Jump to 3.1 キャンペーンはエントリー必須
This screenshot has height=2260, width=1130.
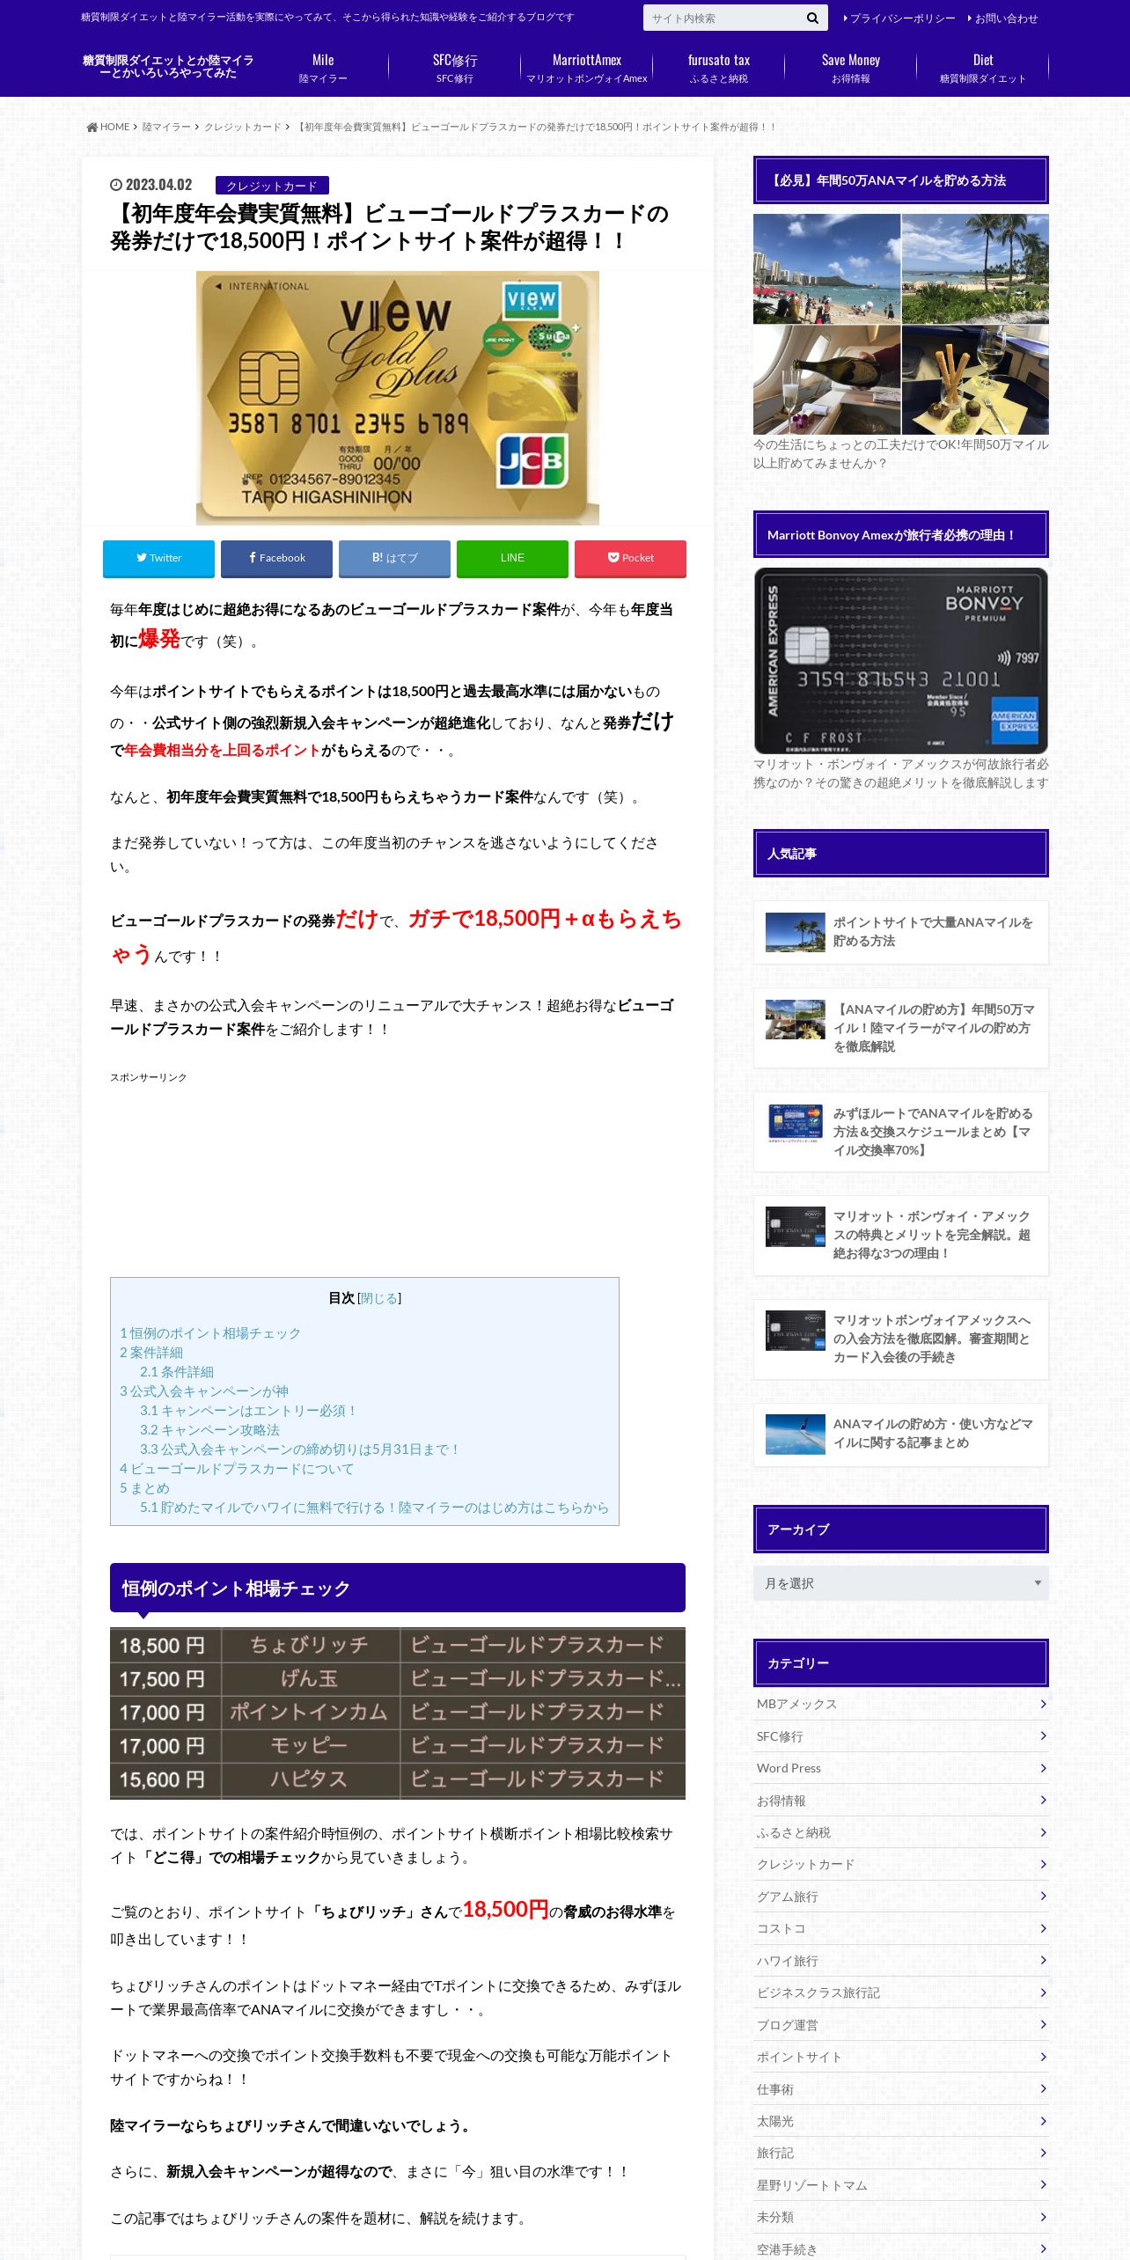pyautogui.click(x=249, y=1411)
